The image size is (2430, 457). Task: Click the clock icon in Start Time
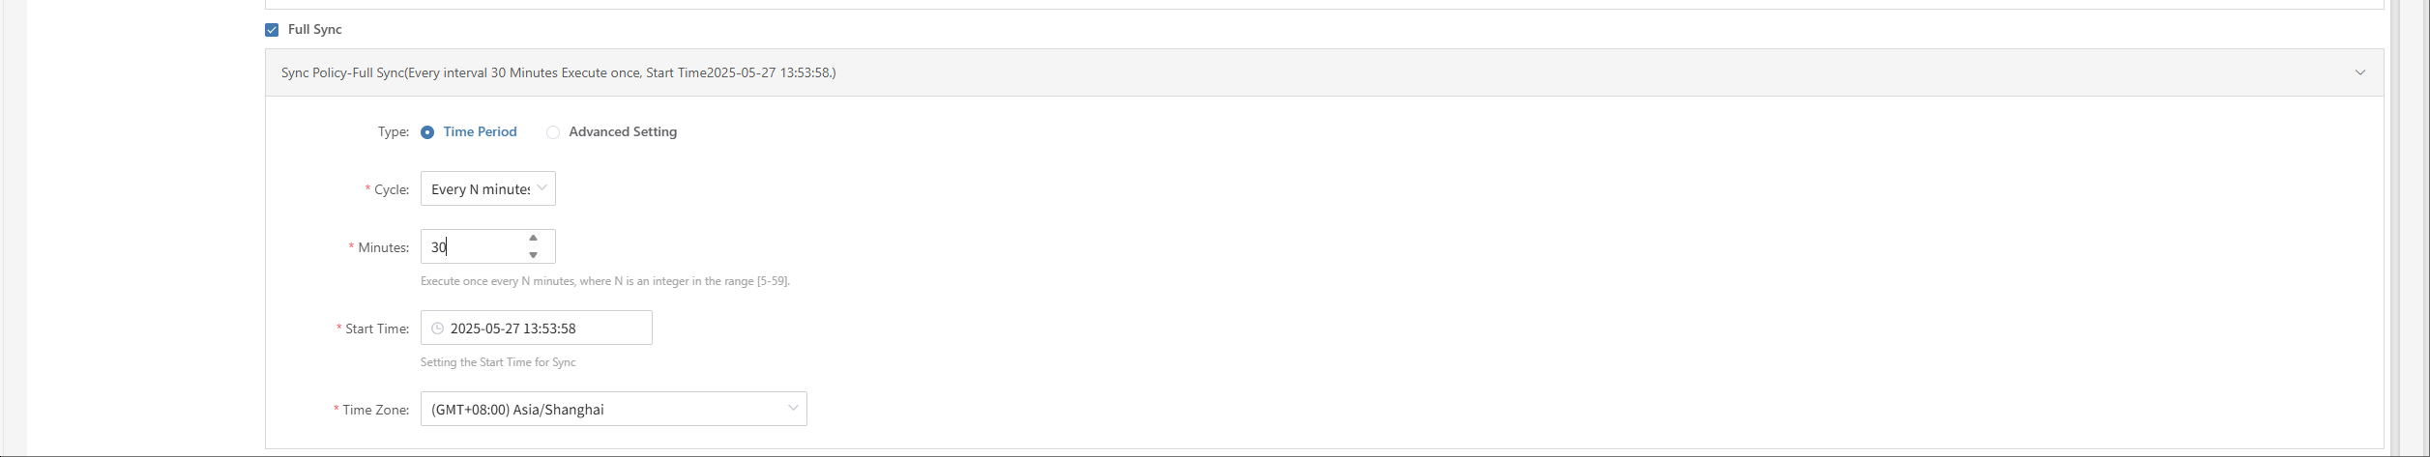pos(437,328)
